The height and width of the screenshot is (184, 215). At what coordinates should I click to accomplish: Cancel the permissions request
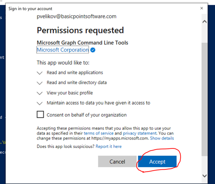click(x=117, y=161)
